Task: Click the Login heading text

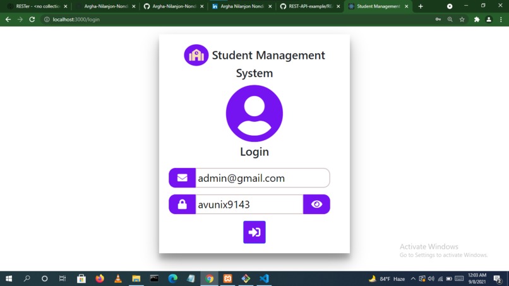Action: pyautogui.click(x=254, y=152)
